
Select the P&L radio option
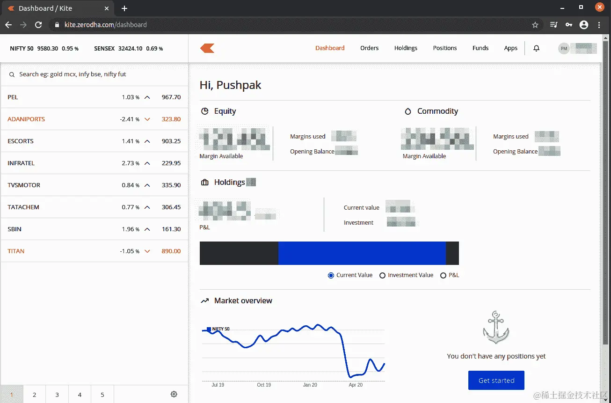pyautogui.click(x=443, y=275)
